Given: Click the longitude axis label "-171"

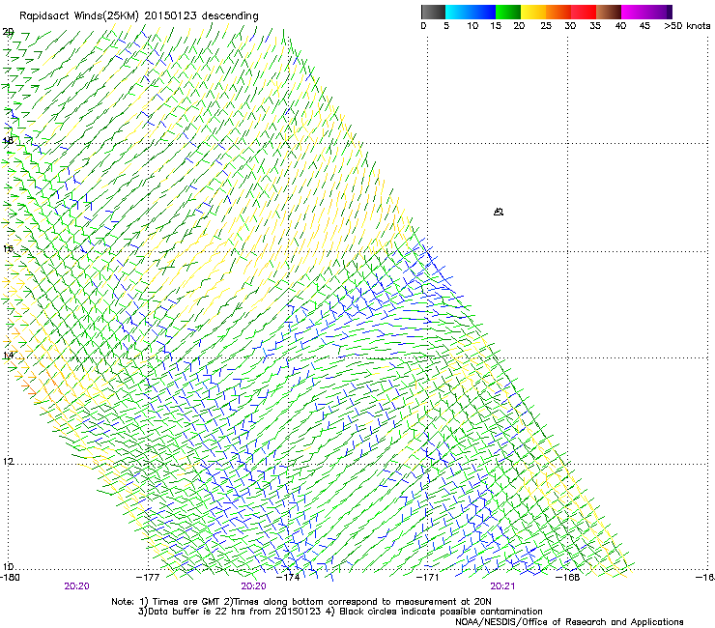Looking at the screenshot, I should point(428,577).
